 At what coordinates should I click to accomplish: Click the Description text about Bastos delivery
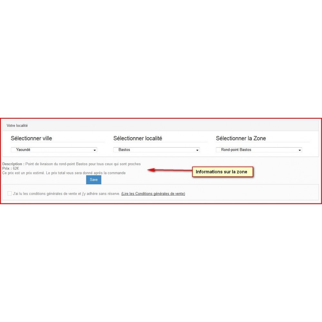click(83, 164)
